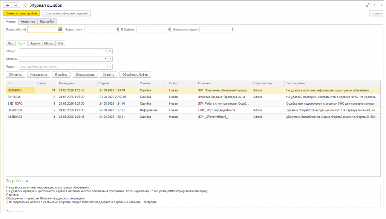The width and height of the screenshot is (386, 219).
Task: Sort by the Статус column header
Action: click(x=181, y=84)
